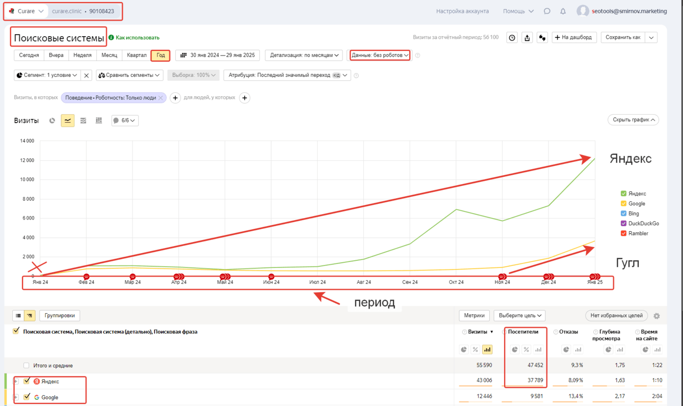The height and width of the screenshot is (406, 683).
Task: Open Атрибуция: Последний значимый переход dropdown
Action: 287,75
